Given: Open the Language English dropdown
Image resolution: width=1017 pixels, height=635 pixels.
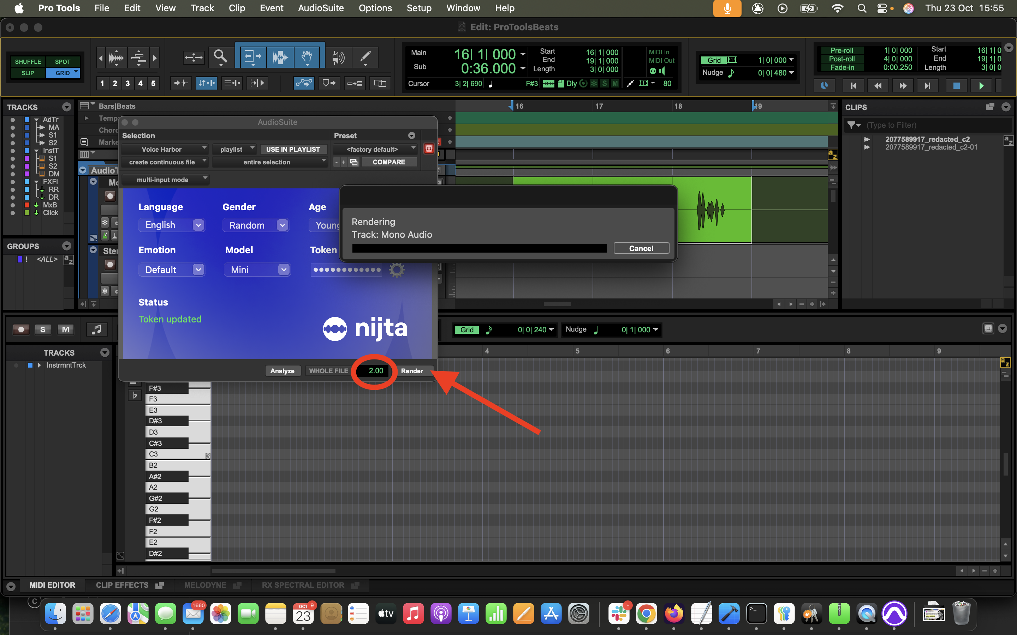Looking at the screenshot, I should 172,225.
